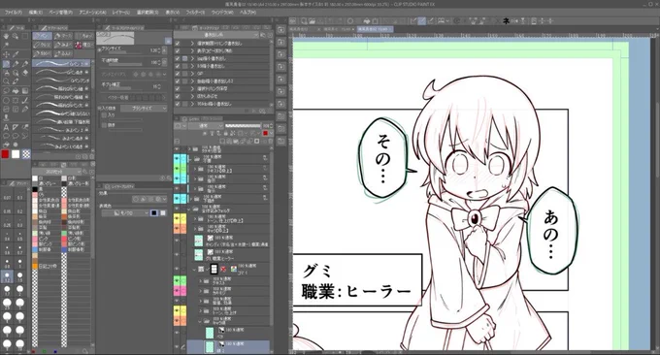
Task: Toggle the 抜き checkbox
Action: pyautogui.click(x=104, y=125)
